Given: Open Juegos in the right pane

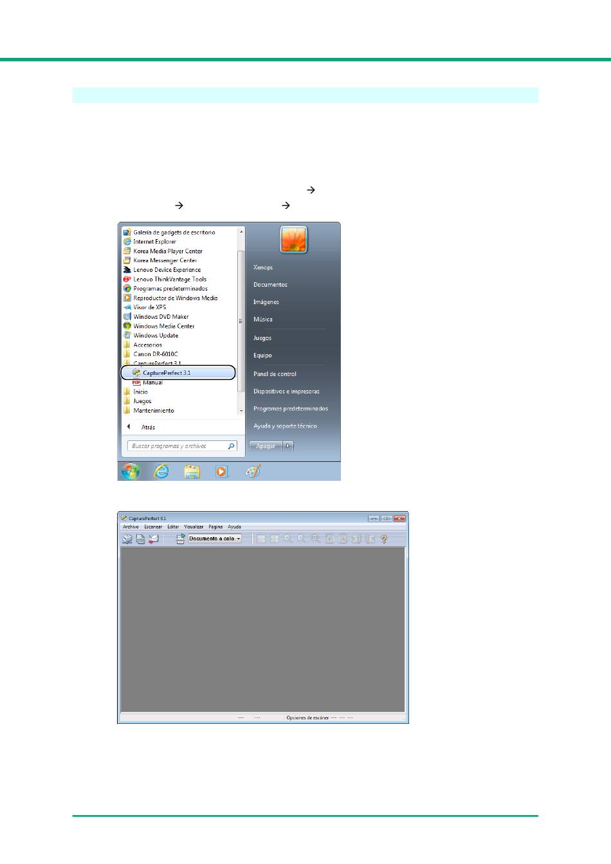Looking at the screenshot, I should pos(262,338).
